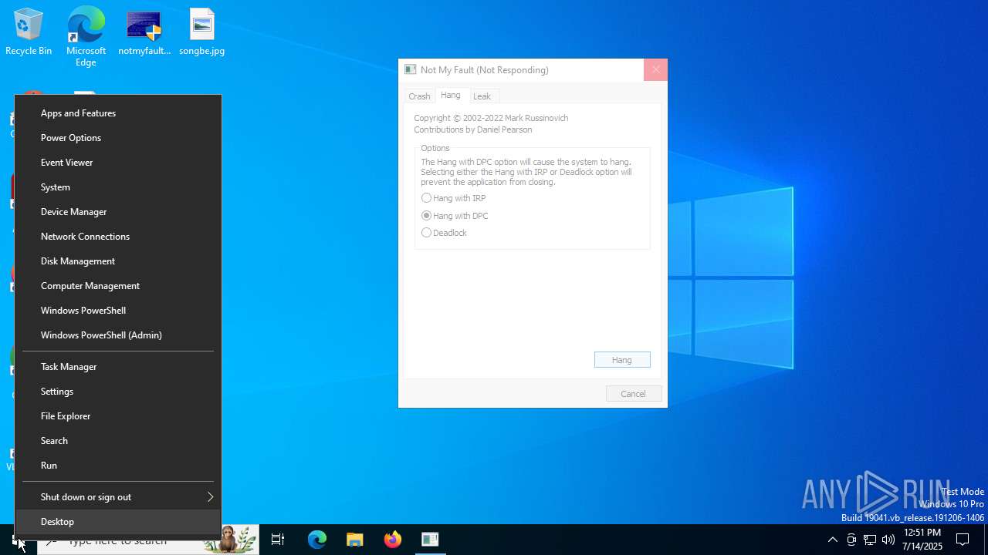Open Event Viewer
This screenshot has width=988, height=555.
118,163
